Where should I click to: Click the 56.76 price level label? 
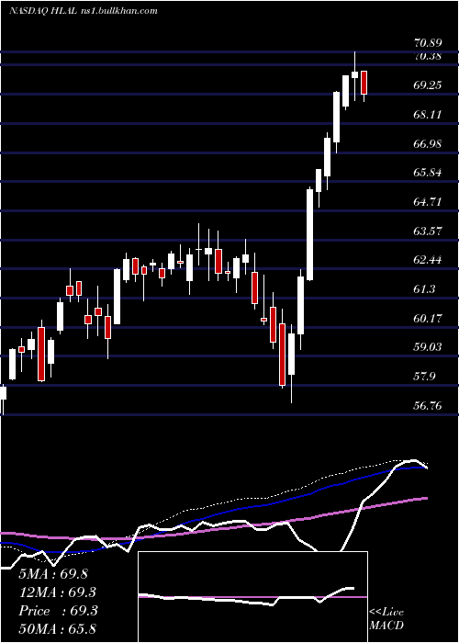pos(428,406)
